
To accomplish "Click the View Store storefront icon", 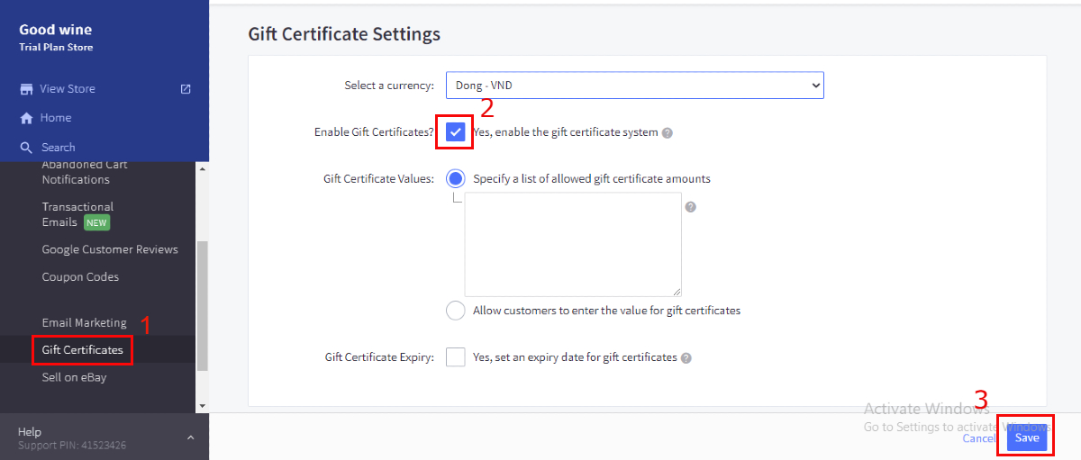I will [x=26, y=89].
